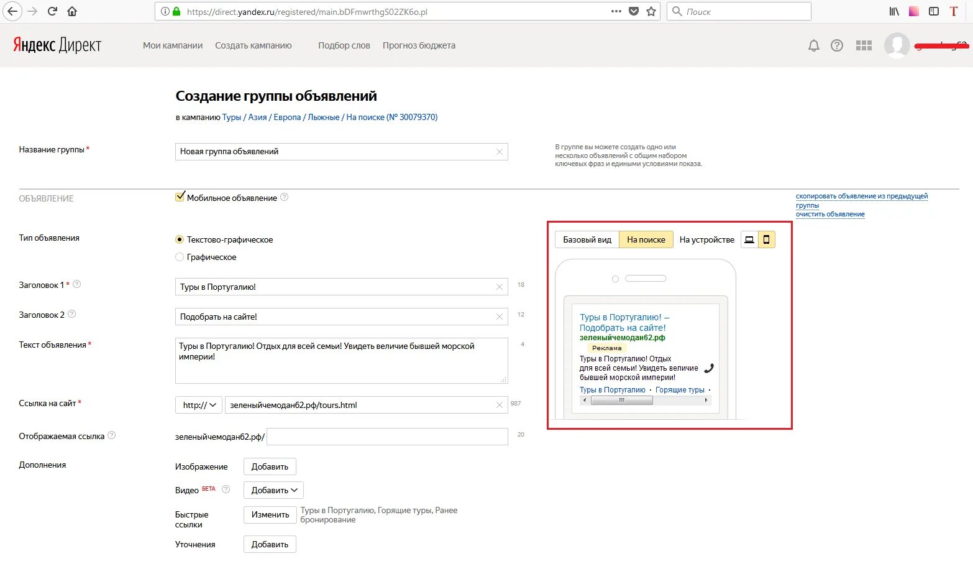Open the browser home page icon
Image resolution: width=973 pixels, height=561 pixels.
click(x=72, y=11)
